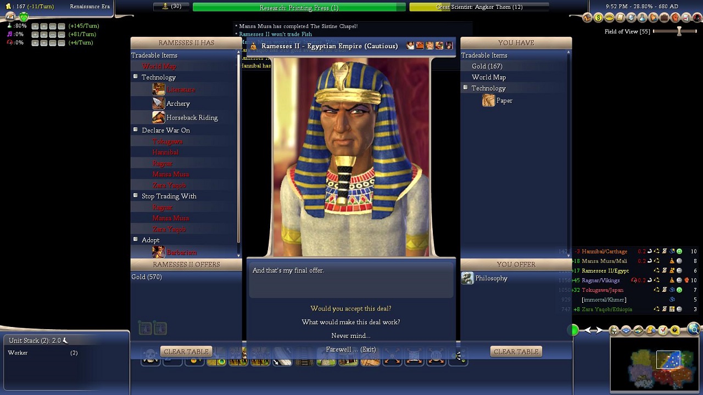Click the Archery technology icon
The image size is (703, 395).
coord(159,103)
